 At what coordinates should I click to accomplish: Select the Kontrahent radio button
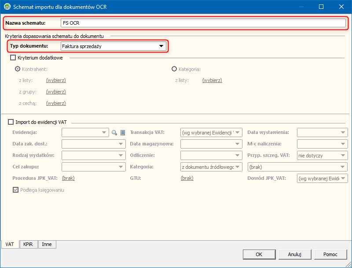point(18,69)
